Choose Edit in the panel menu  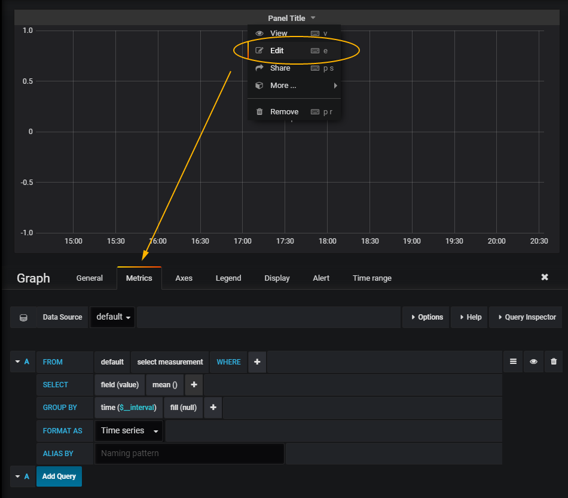(x=294, y=51)
